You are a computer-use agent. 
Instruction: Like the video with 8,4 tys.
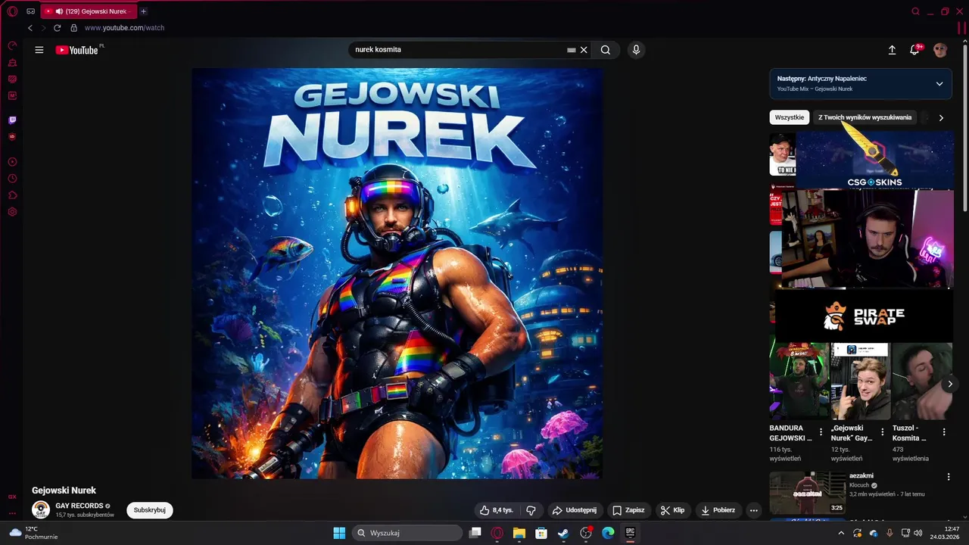[x=497, y=510]
